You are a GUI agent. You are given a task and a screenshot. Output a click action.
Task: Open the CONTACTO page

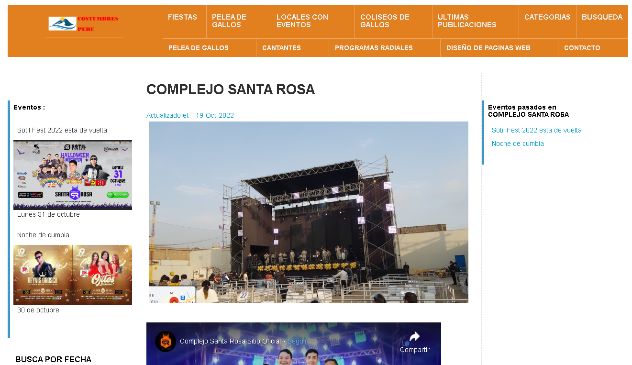coord(582,48)
